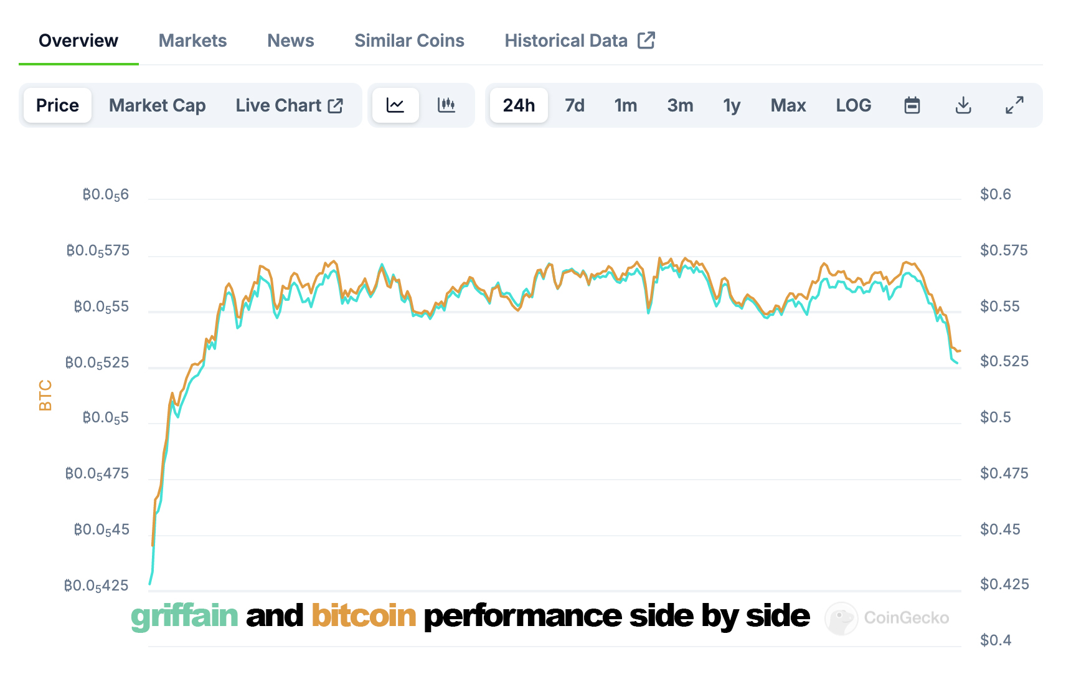The height and width of the screenshot is (674, 1071).
Task: Go to Similar Coins tab
Action: pos(409,40)
